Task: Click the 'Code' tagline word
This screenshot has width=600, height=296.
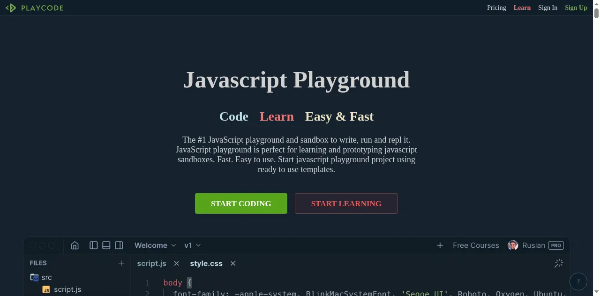Action: click(x=234, y=116)
